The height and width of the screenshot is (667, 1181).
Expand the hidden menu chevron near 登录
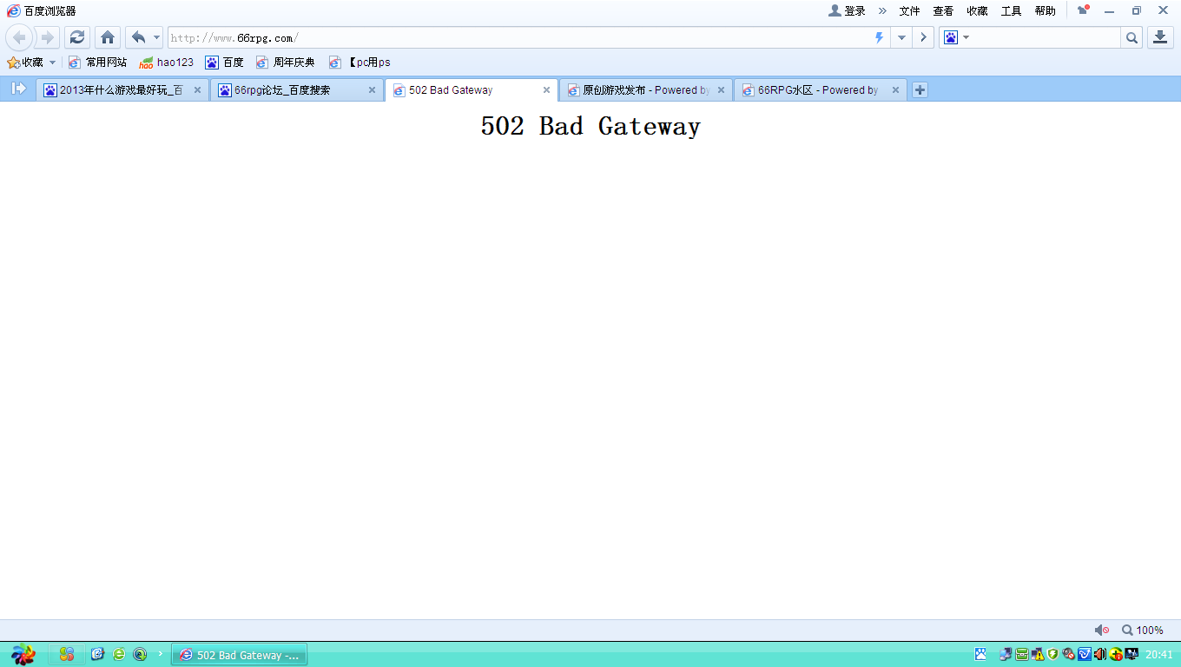[882, 11]
